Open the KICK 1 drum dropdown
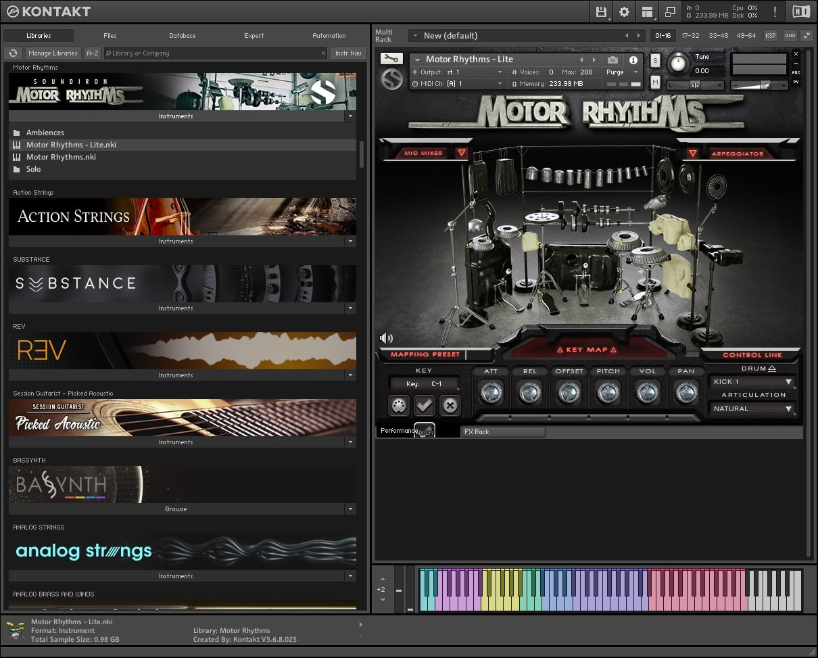The width and height of the screenshot is (818, 658). pyautogui.click(x=752, y=381)
